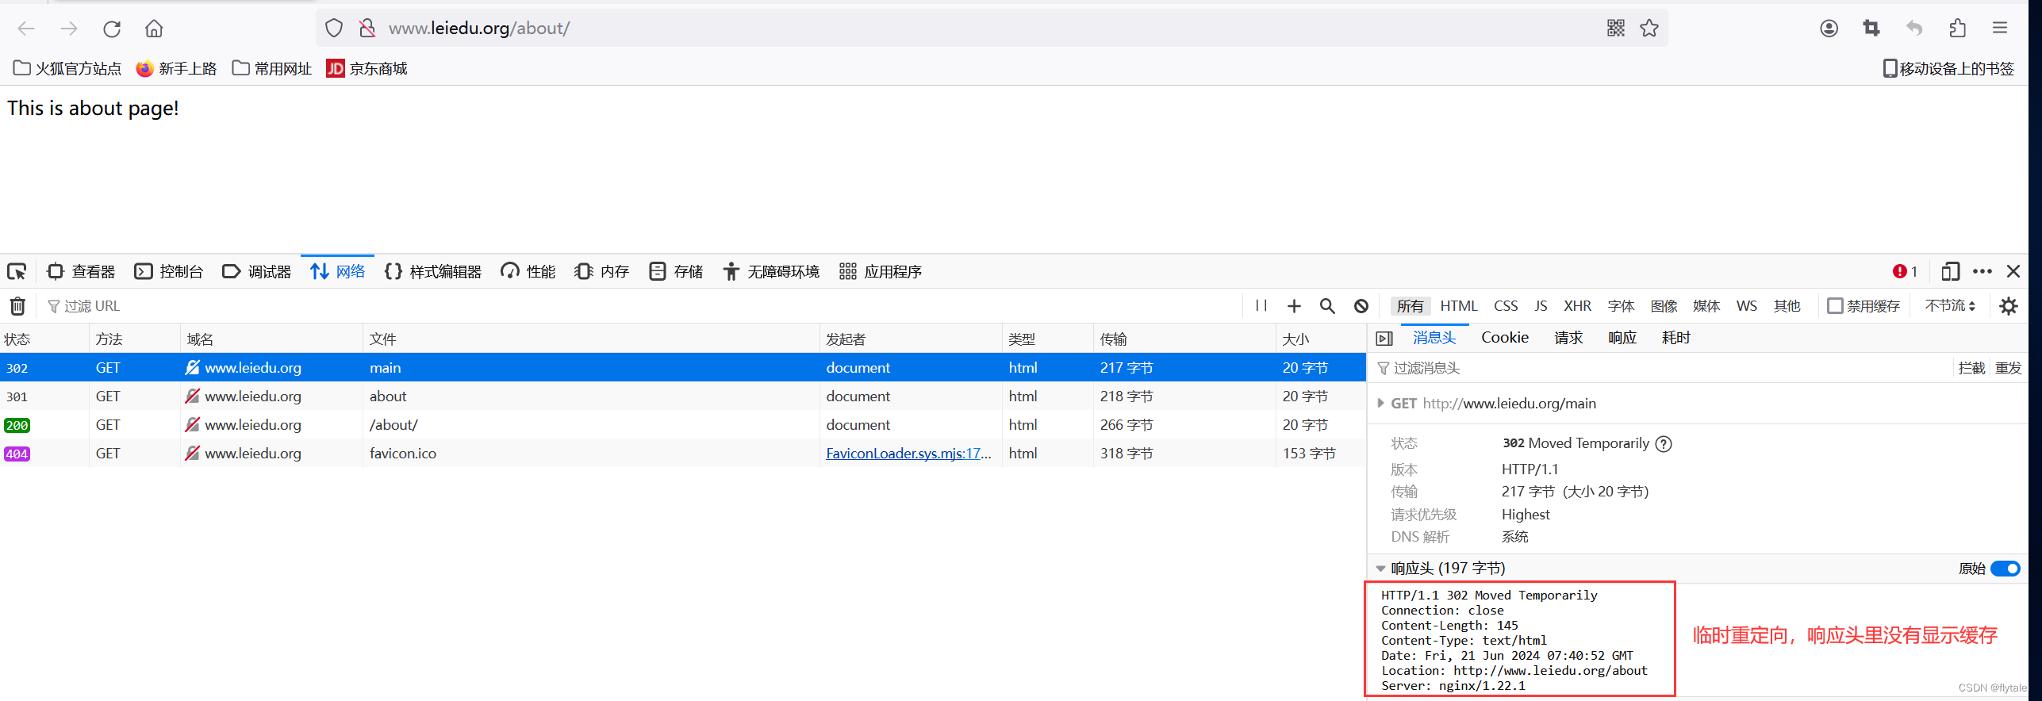Open the QR code icon in address bar
The image size is (2042, 701).
(x=1616, y=29)
